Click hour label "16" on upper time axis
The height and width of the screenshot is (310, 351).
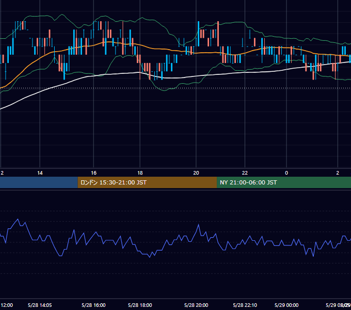coord(93,173)
